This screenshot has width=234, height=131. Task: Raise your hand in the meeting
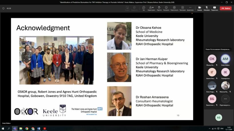coord(159,8)
